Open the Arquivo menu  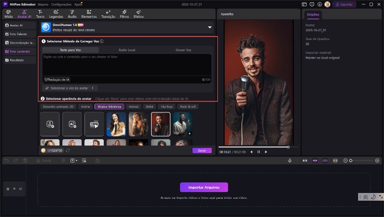(x=43, y=4)
